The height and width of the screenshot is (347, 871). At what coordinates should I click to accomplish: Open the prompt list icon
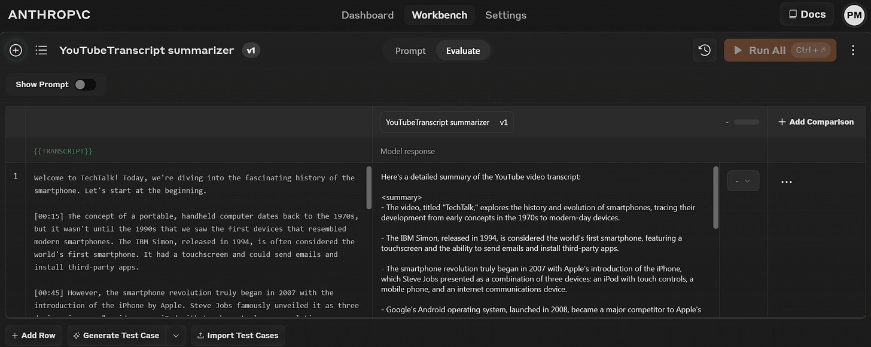click(x=41, y=50)
